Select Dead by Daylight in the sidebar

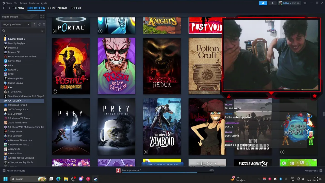point(17,43)
